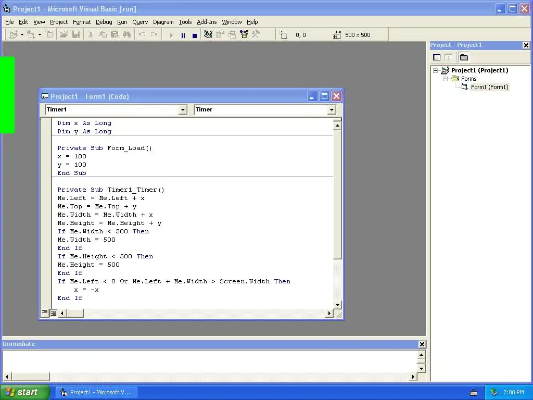533x400 pixels.
Task: Click the 'Me.Width = 500' code line
Action: [x=86, y=240]
